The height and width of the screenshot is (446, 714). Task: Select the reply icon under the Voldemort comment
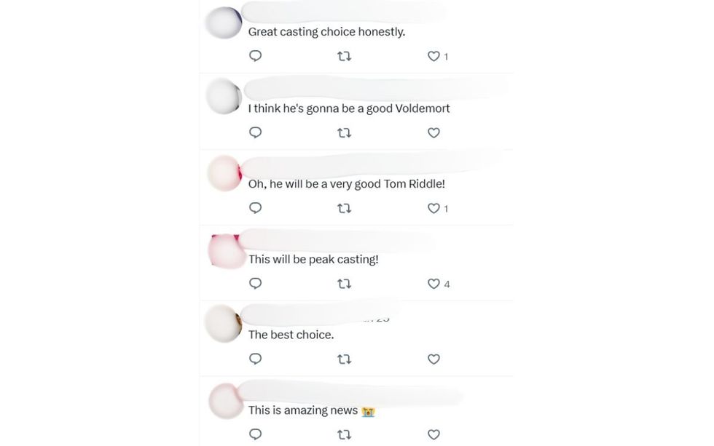pyautogui.click(x=254, y=132)
